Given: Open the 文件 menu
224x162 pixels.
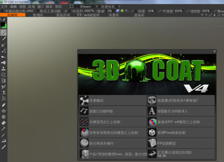Looking at the screenshot, I should pos(4,7).
